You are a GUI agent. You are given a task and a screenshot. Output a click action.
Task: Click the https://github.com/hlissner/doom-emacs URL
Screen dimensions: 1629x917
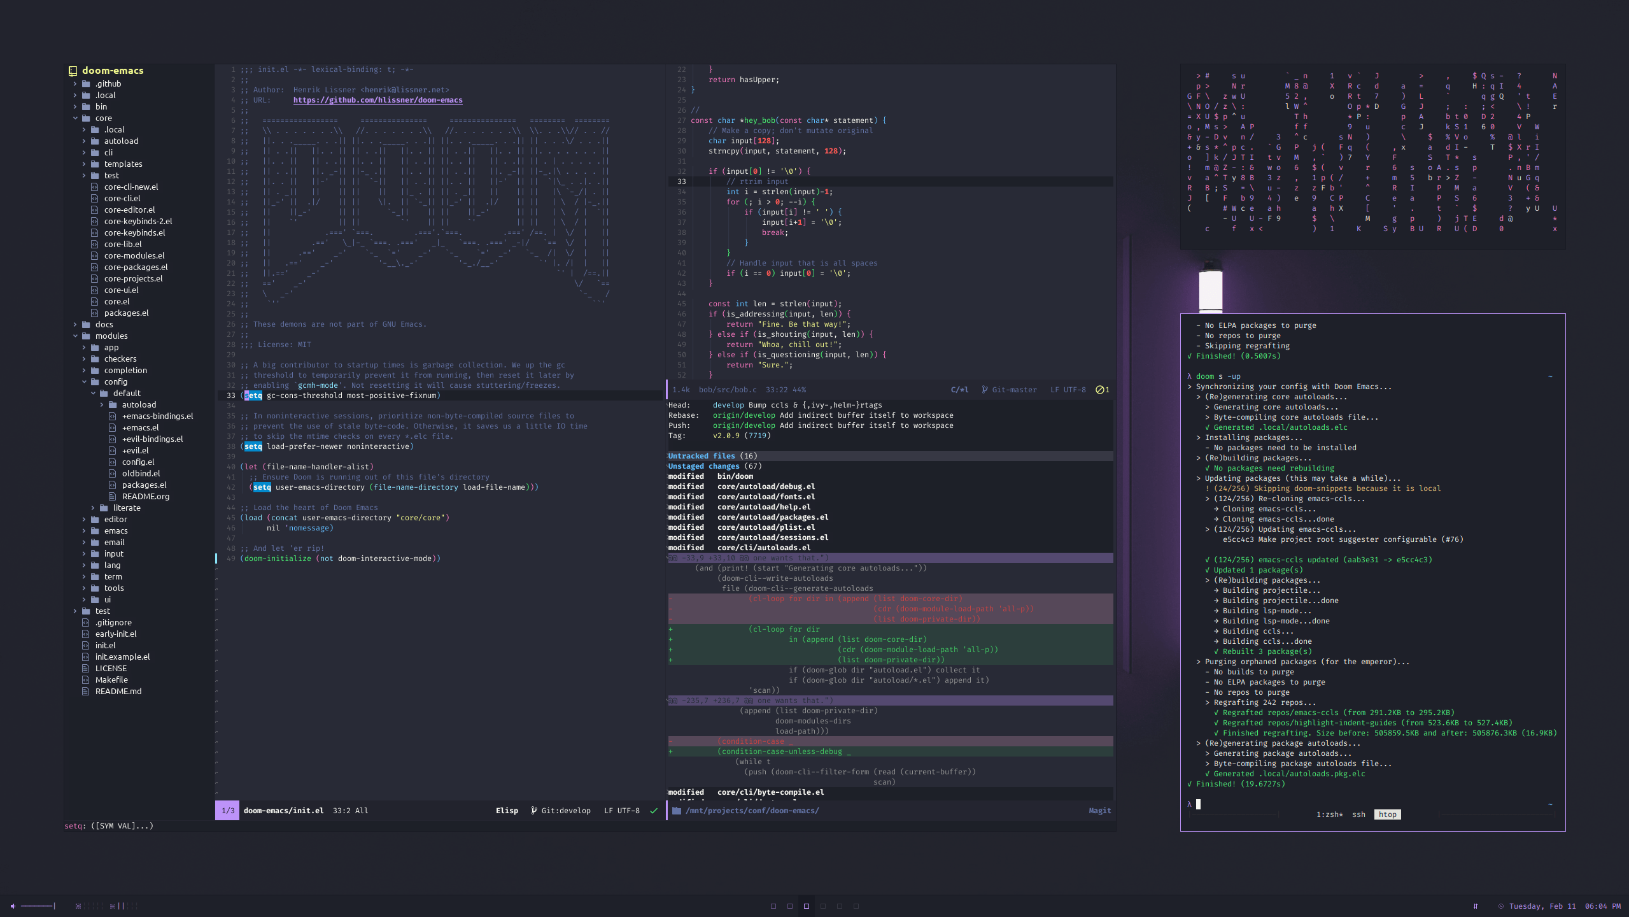click(x=377, y=99)
